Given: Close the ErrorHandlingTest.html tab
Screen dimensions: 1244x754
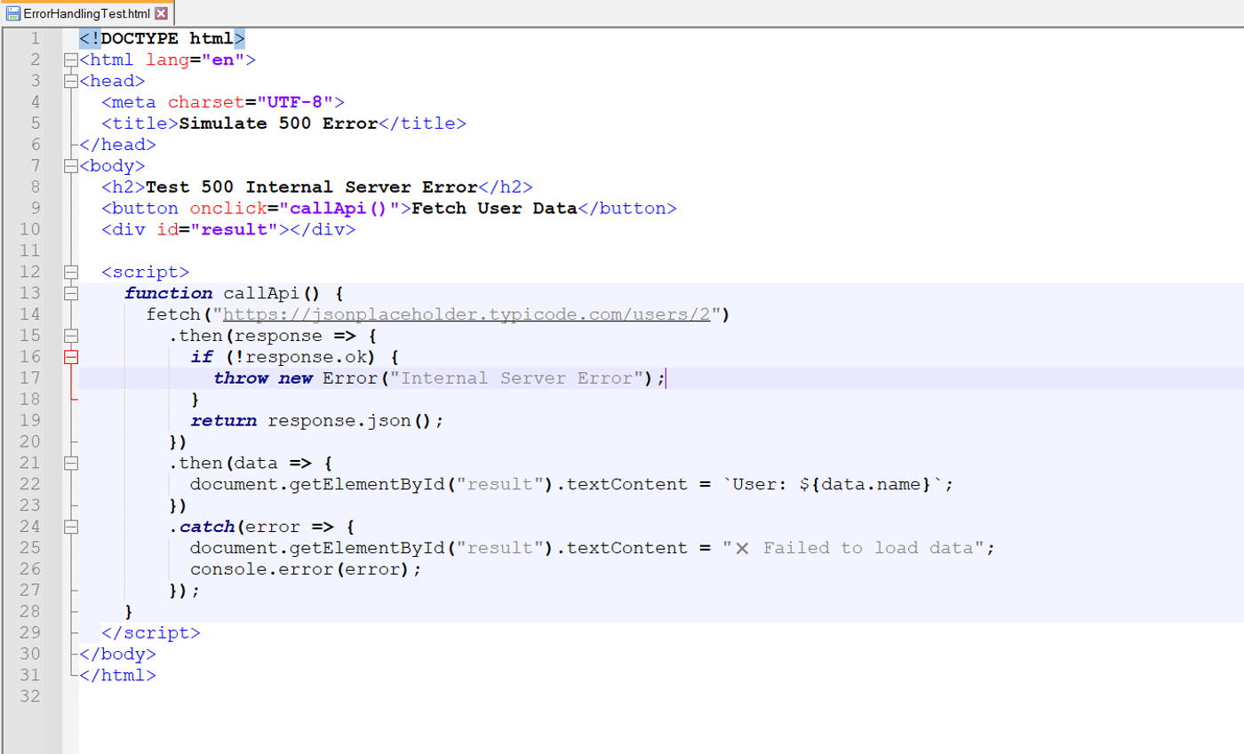Looking at the screenshot, I should [x=161, y=14].
